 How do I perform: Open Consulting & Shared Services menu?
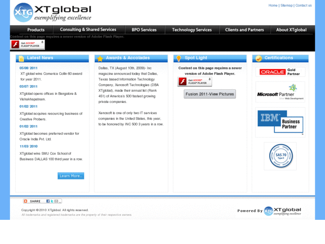point(88,30)
